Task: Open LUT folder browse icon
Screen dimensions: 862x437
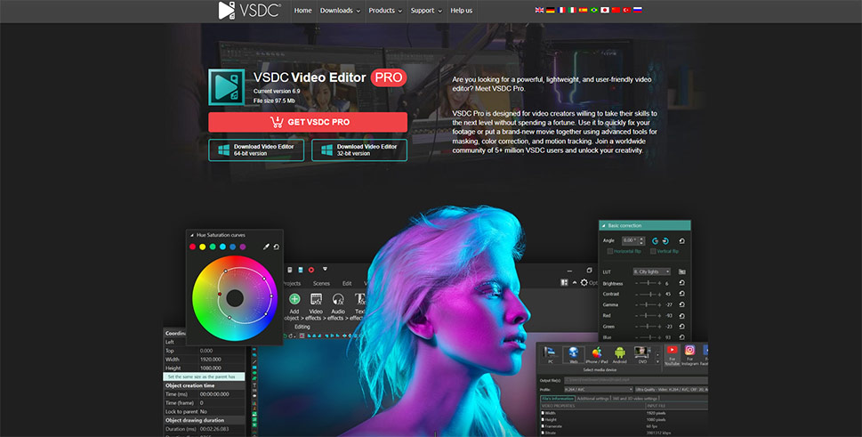Action: [x=681, y=271]
